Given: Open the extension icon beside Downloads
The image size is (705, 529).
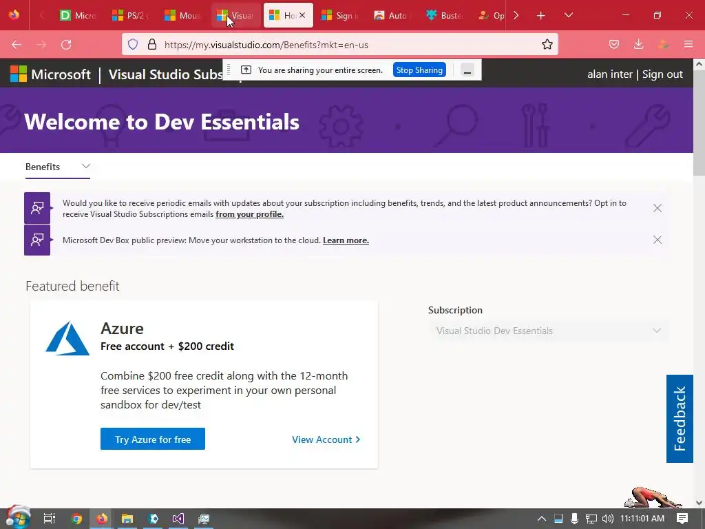Looking at the screenshot, I should pos(663,45).
